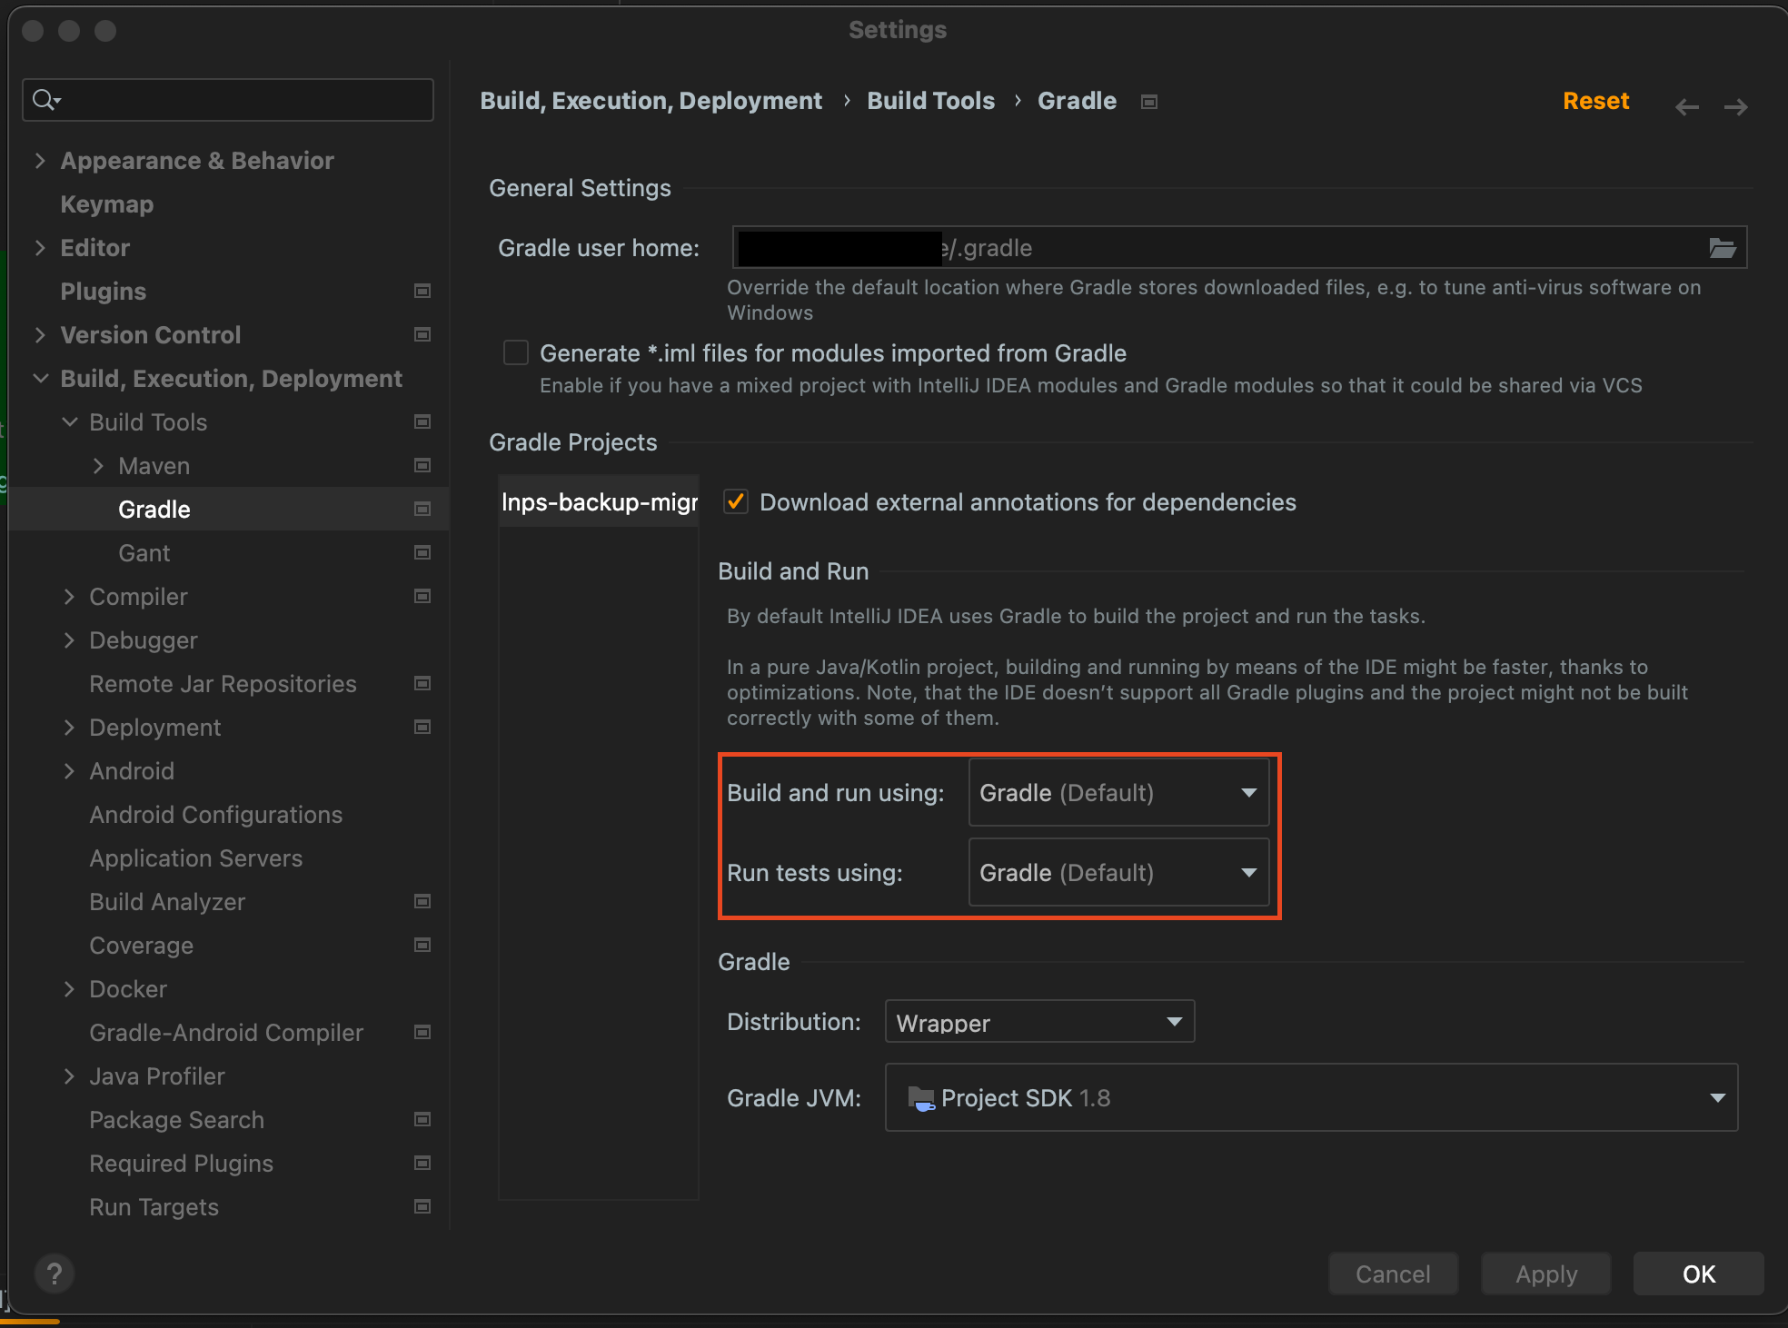Screen dimensions: 1788x1328
Task: Expand the Maven tree node
Action: tap(98, 466)
